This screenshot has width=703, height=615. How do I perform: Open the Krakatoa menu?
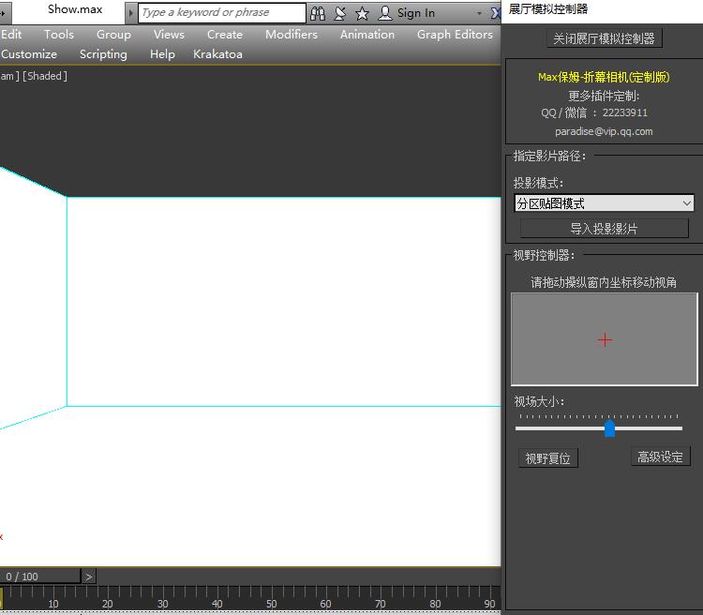(217, 54)
